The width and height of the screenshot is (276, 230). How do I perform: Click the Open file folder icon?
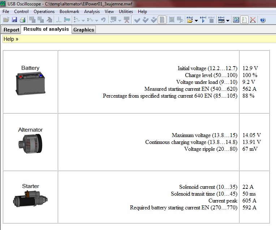click(6, 20)
